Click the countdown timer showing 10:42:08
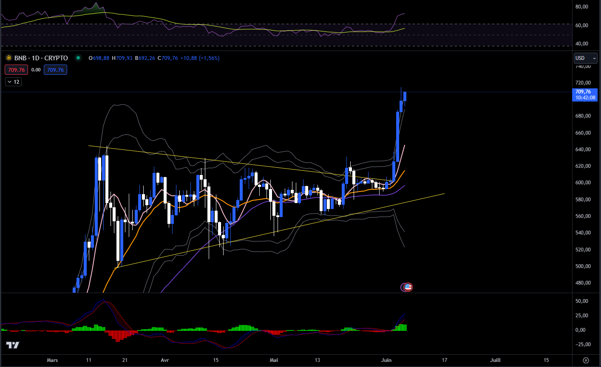 click(x=584, y=98)
